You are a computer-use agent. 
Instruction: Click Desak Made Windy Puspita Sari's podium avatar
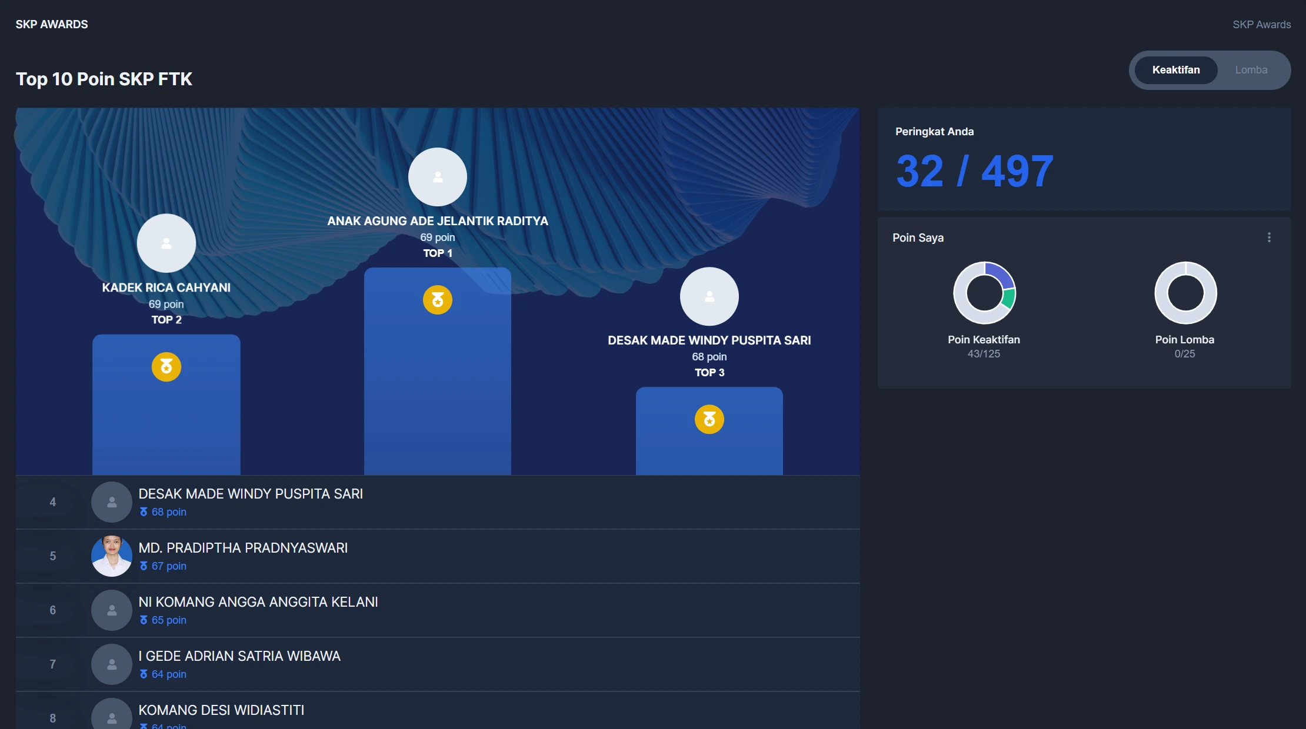pyautogui.click(x=709, y=296)
